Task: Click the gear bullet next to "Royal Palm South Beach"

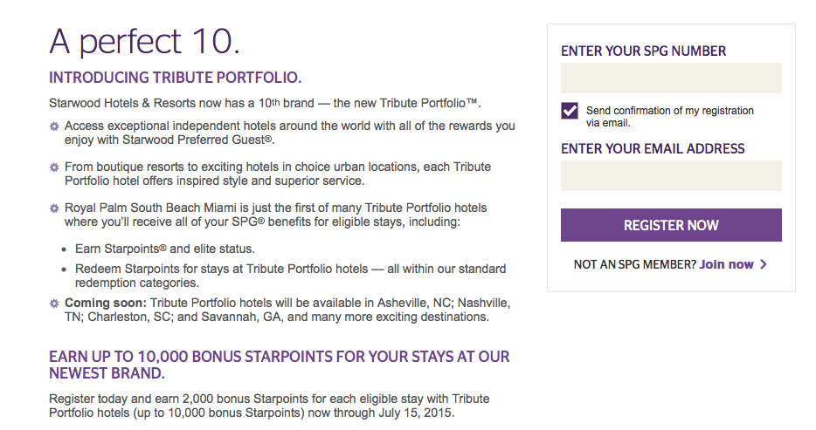Action: pos(54,208)
